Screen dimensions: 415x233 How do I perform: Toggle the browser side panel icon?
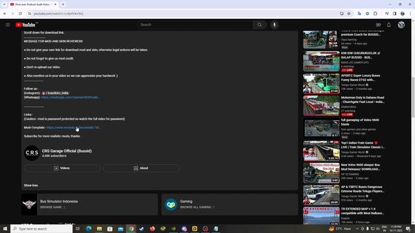click(394, 14)
